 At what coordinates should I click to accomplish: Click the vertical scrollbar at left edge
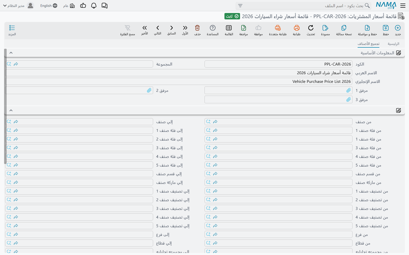tap(5, 106)
